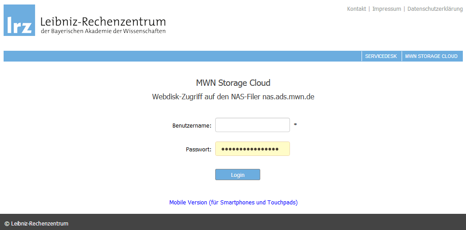Screen dimensions: 466x230
Task: Click the blue lrz logo
Action: (x=19, y=20)
